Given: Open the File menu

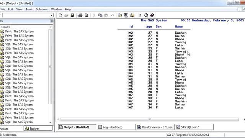Looking at the screenshot, I should click(x=3, y=9).
